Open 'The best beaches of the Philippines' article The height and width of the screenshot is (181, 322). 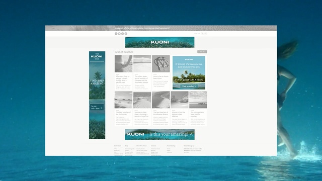click(123, 114)
